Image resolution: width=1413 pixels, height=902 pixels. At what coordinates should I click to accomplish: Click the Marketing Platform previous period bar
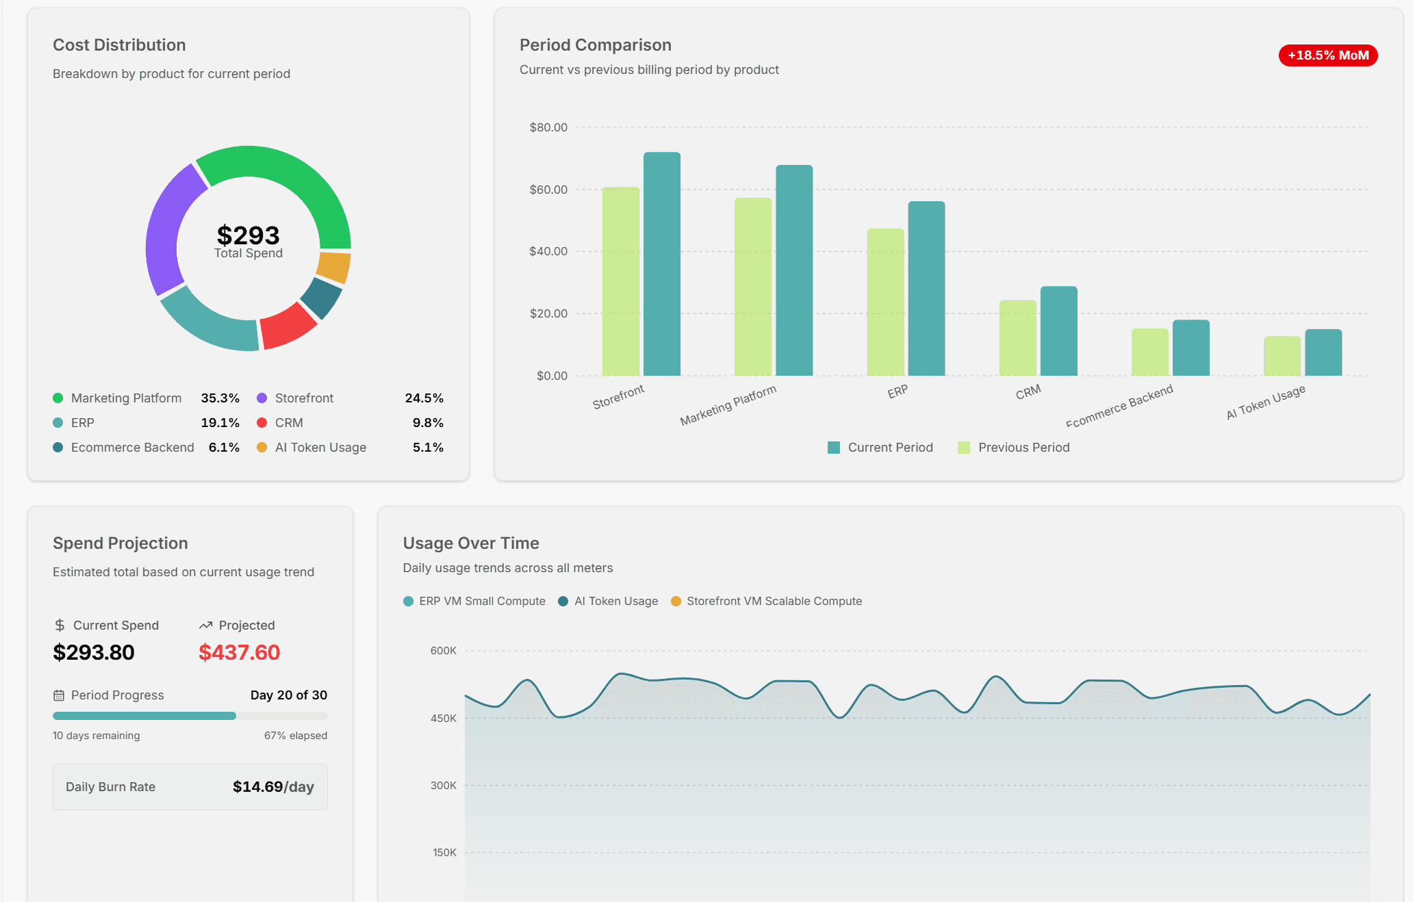pyautogui.click(x=753, y=287)
